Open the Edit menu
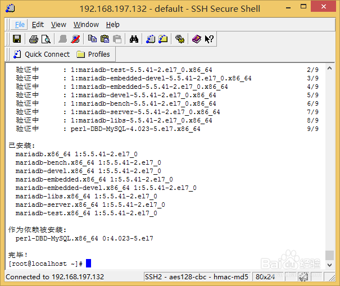This screenshot has height=286, width=340. point(38,25)
